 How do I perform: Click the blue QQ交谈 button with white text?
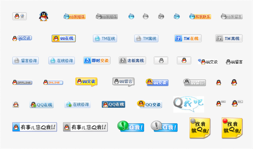pos(157,82)
